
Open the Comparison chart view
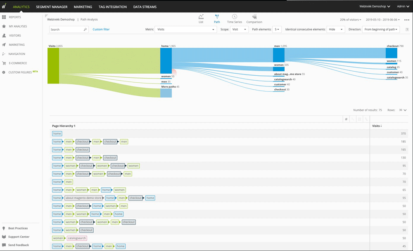pyautogui.click(x=254, y=17)
